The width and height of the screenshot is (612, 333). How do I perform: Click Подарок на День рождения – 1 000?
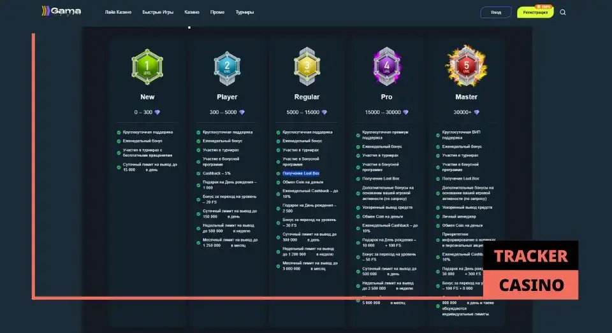[x=229, y=185]
